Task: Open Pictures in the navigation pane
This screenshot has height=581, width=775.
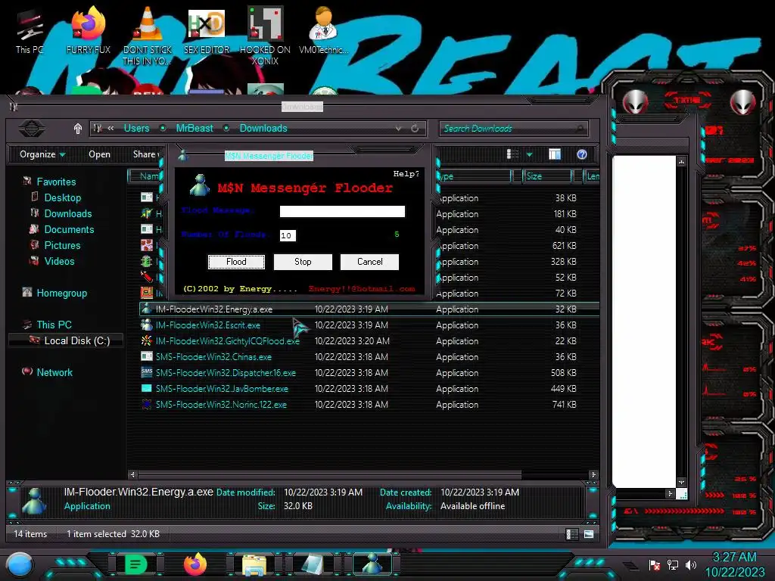Action: 62,246
